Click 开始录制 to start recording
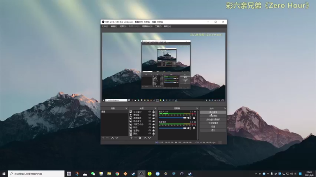The width and height of the screenshot is (316, 177). point(213,116)
